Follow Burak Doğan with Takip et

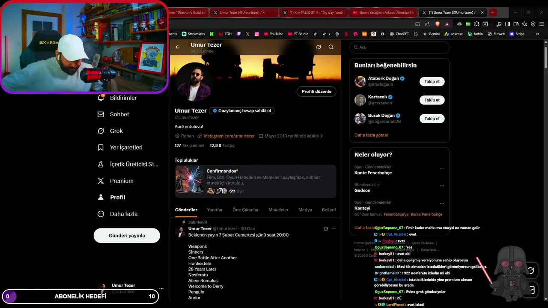pyautogui.click(x=432, y=118)
